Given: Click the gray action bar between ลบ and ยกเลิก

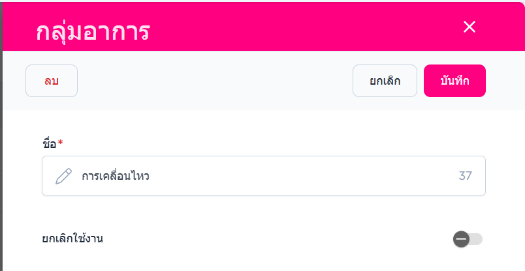Looking at the screenshot, I should (x=215, y=81).
